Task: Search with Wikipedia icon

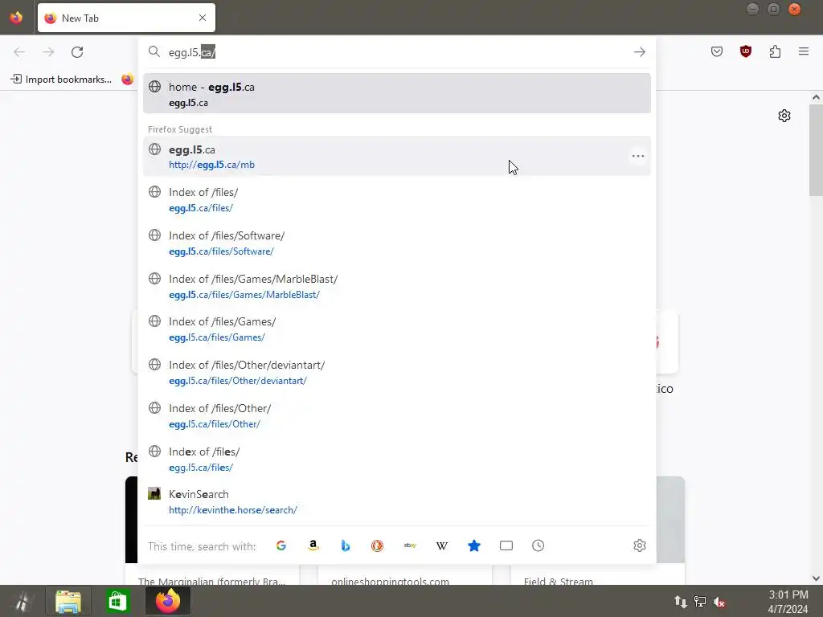Action: tap(442, 545)
